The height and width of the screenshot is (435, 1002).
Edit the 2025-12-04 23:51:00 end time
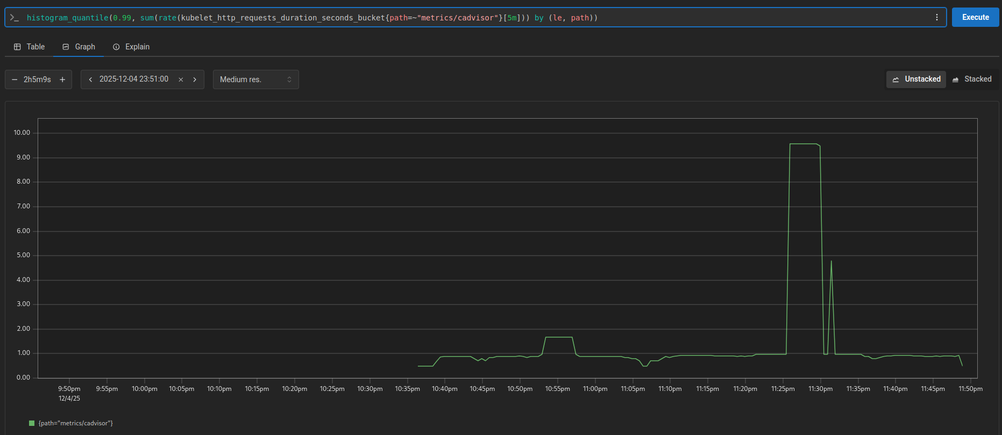tap(134, 79)
